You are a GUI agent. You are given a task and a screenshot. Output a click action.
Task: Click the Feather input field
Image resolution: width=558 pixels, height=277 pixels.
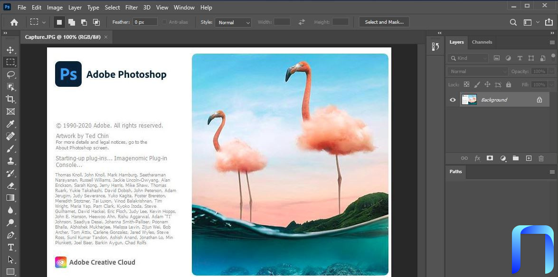click(145, 22)
